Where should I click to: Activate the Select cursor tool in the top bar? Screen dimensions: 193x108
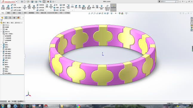coord(44,1)
